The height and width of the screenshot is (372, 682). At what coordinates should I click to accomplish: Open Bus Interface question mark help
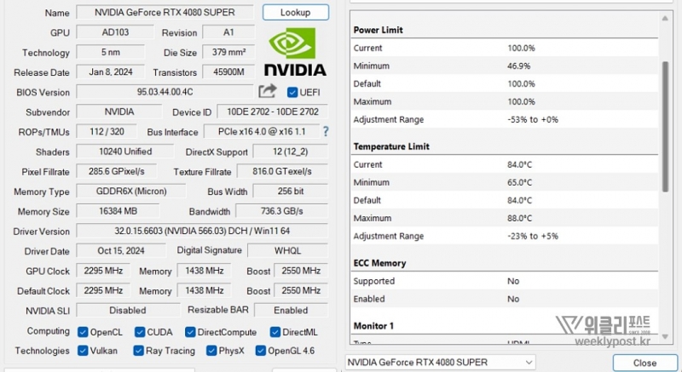click(x=326, y=132)
